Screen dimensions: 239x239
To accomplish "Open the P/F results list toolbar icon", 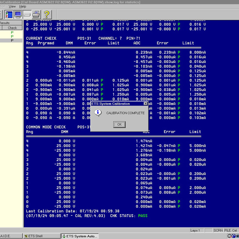I will click(9, 14).
